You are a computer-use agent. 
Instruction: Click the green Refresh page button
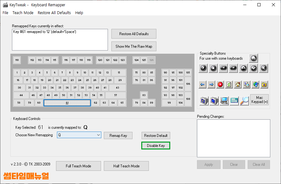[229, 84]
